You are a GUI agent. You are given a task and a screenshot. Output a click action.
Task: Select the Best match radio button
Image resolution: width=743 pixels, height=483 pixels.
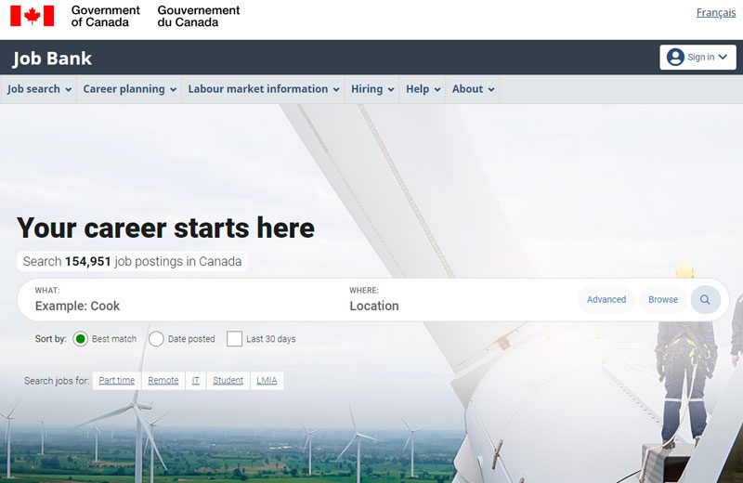point(80,339)
